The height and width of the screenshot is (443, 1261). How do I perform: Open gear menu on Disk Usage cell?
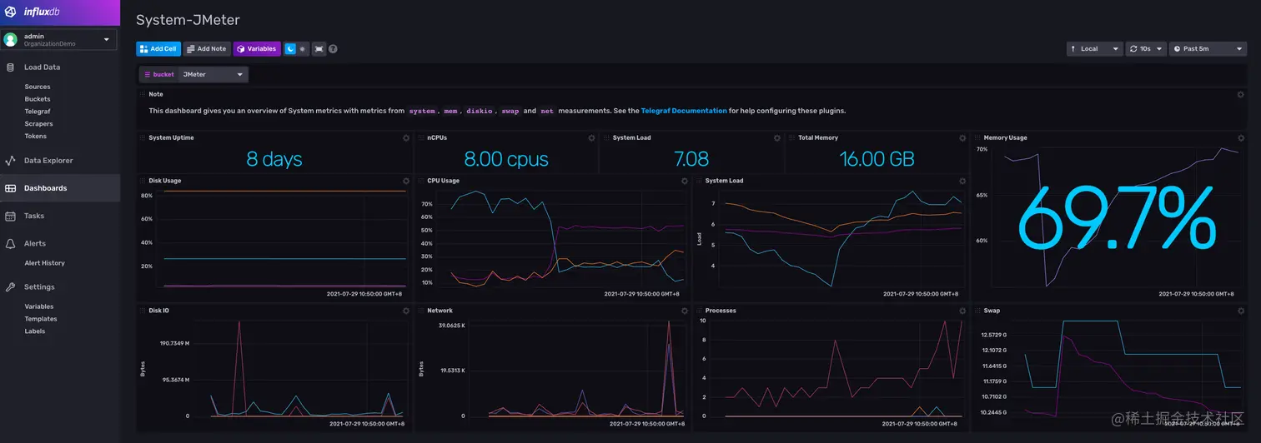click(406, 181)
